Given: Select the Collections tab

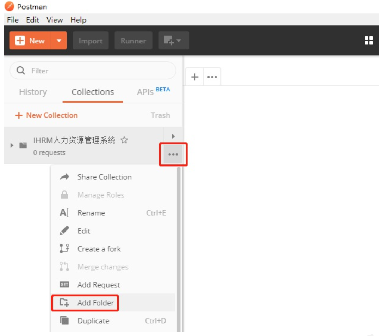Looking at the screenshot, I should pyautogui.click(x=93, y=92).
